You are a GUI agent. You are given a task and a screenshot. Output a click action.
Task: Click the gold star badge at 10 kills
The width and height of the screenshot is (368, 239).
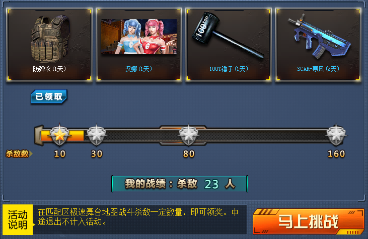59,135
